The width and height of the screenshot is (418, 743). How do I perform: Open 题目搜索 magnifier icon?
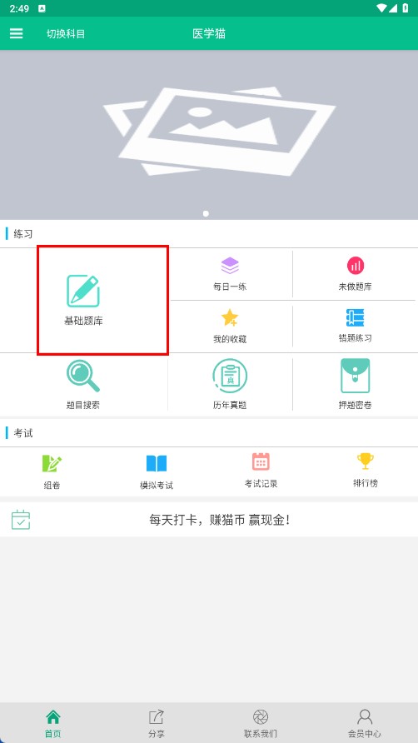click(x=83, y=376)
